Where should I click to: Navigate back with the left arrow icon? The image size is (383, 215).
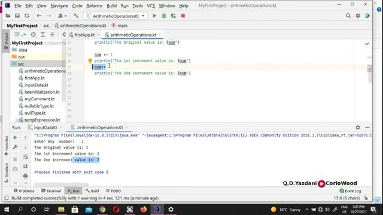39,16
